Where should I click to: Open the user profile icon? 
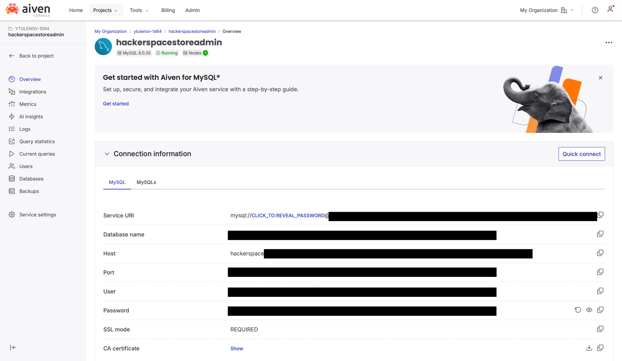pyautogui.click(x=610, y=9)
